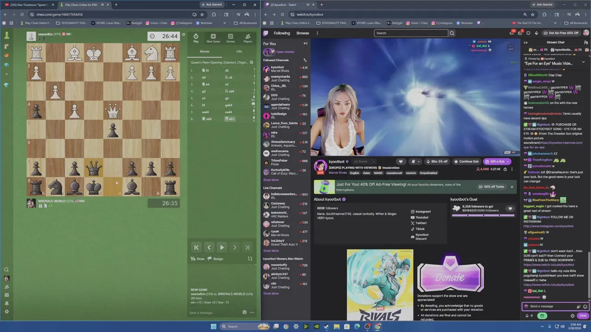Image resolution: width=591 pixels, height=332 pixels.
Task: Open the Play menu in chess.com panel
Action: (x=196, y=38)
